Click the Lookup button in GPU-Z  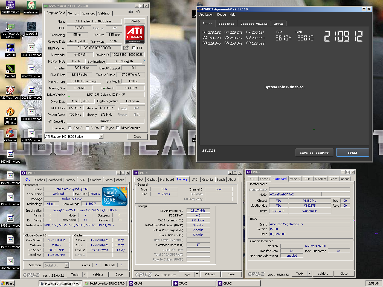click(135, 21)
